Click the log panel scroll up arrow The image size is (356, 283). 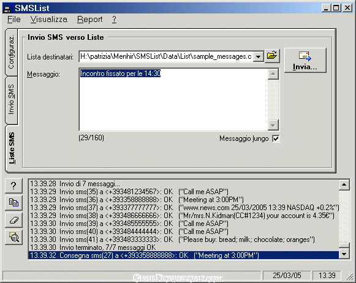pos(344,185)
